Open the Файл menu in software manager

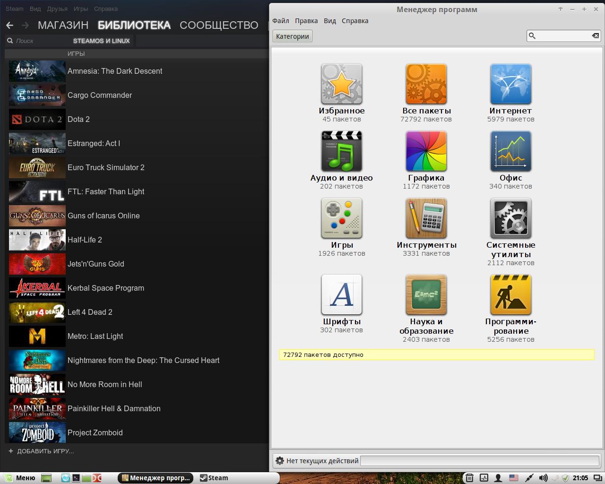pos(281,21)
